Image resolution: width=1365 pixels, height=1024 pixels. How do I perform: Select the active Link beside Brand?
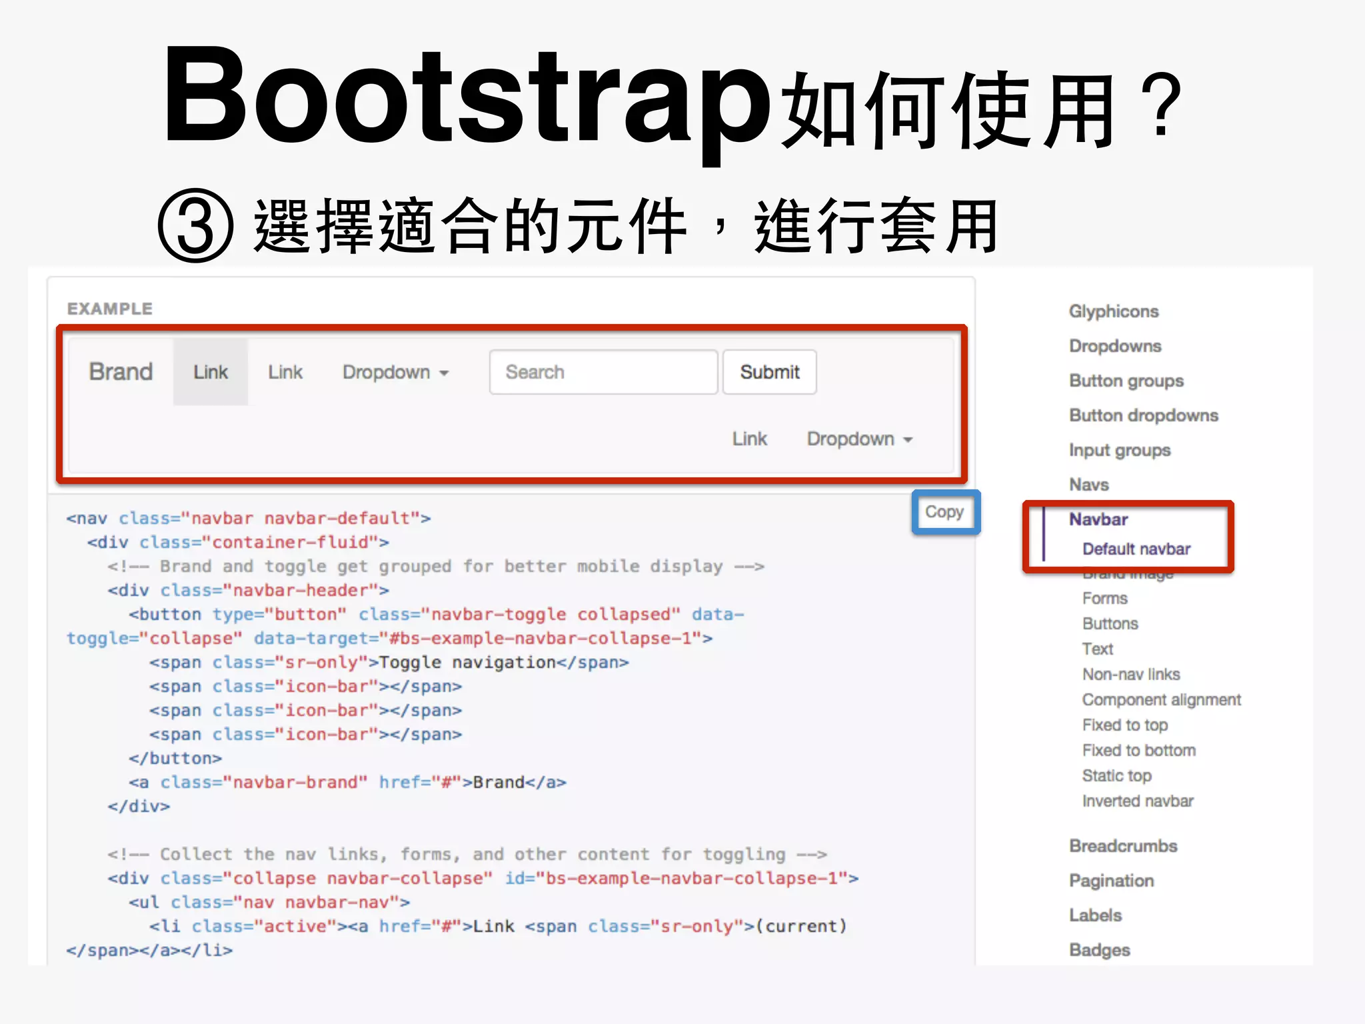[x=211, y=371]
